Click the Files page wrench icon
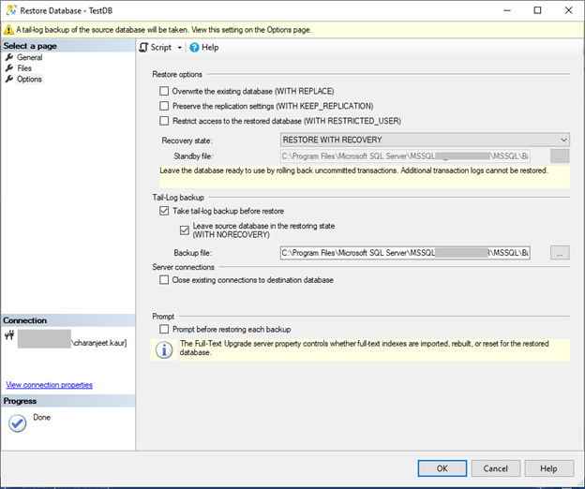585x489 pixels. 9,68
